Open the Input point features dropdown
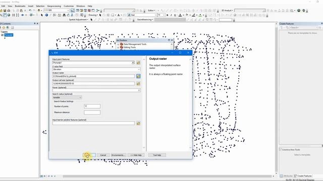This screenshot has height=181, width=323. (x=133, y=62)
